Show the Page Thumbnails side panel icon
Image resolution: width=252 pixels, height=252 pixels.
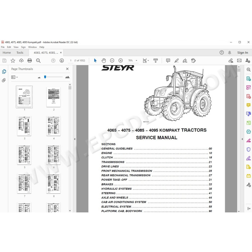4,72
